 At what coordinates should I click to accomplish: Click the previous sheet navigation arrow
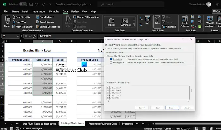click(x=6, y=124)
